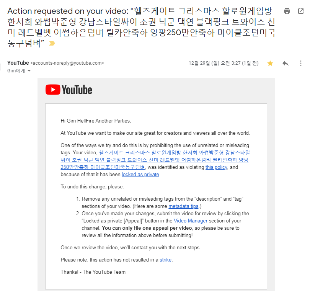Click the red YouTube play button icon
Screen dimensions: 310x291
[x=53, y=90]
